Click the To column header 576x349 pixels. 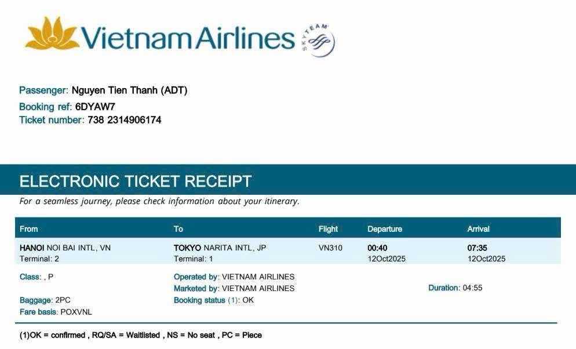point(178,229)
